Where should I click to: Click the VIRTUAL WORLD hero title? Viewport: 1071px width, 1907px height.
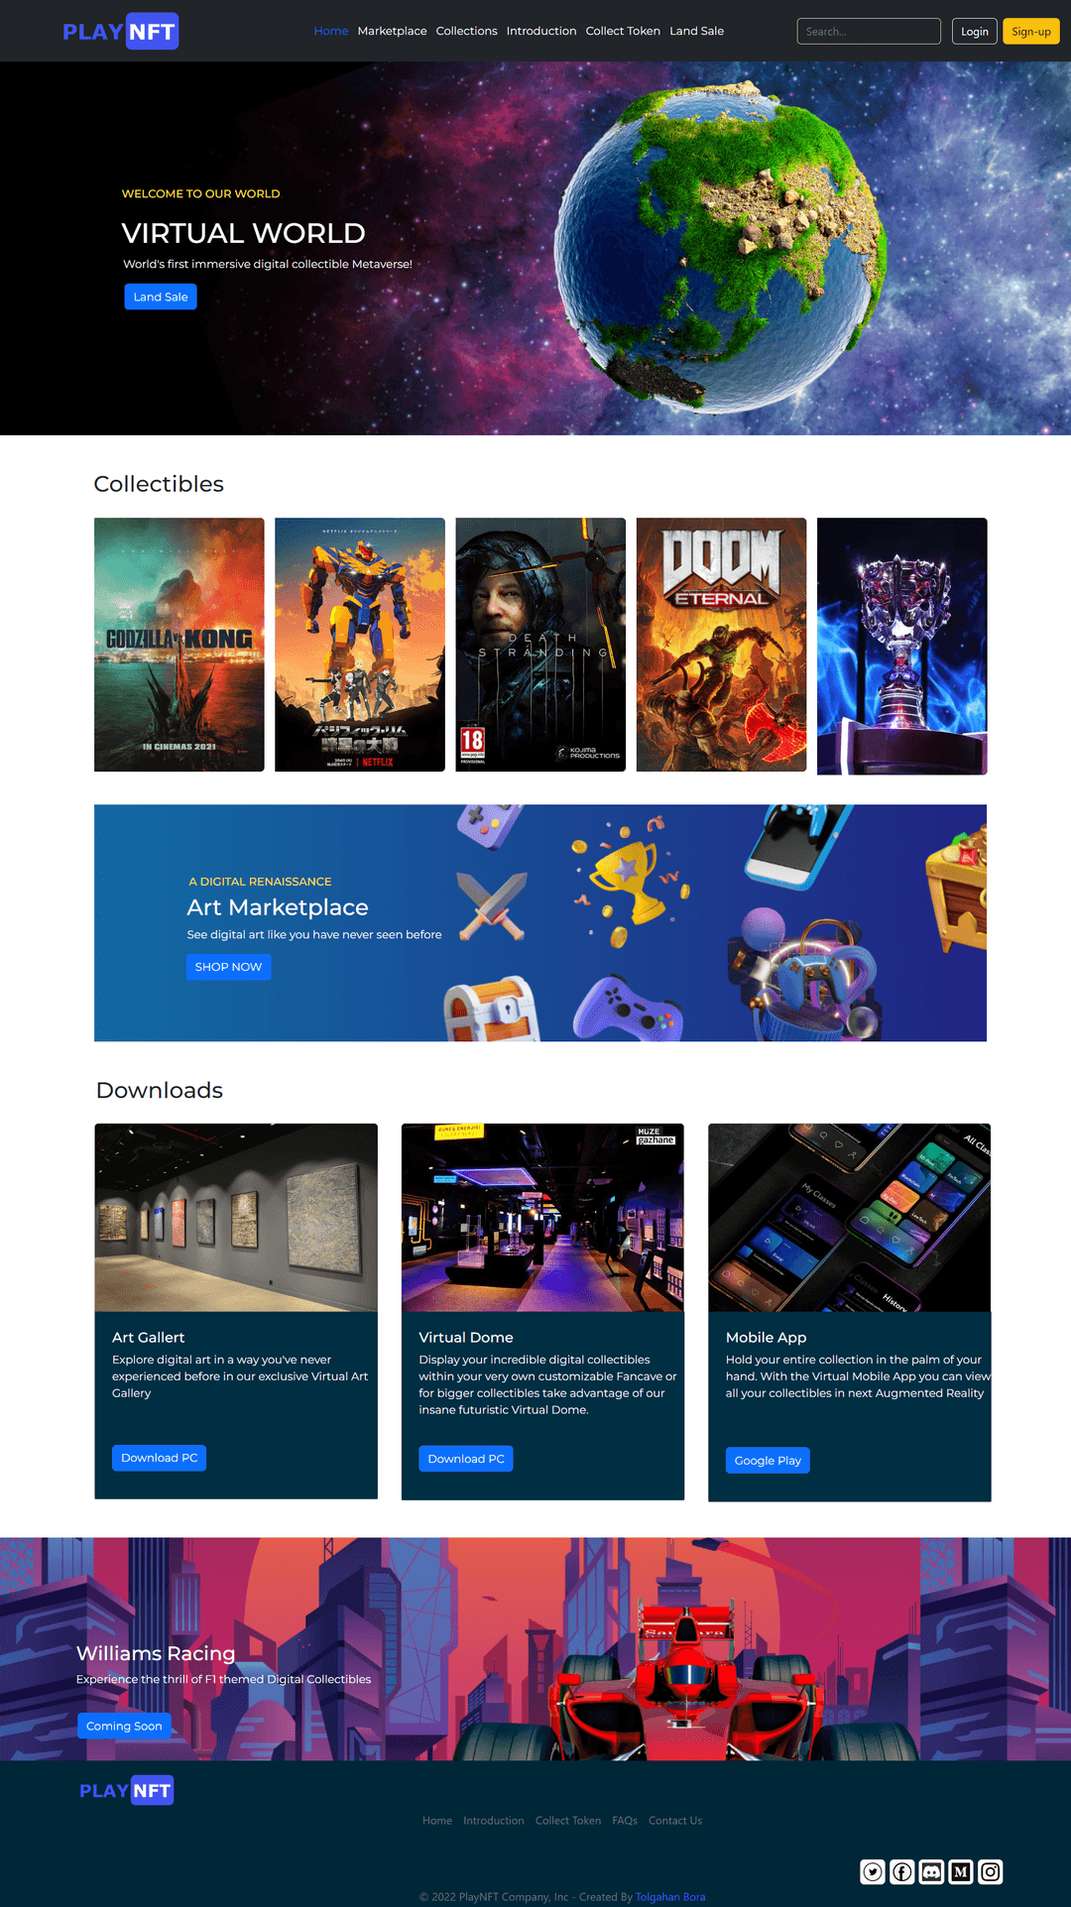(x=243, y=233)
